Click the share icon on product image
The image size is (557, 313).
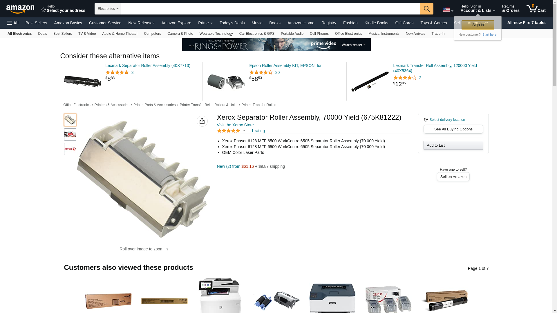coord(202,121)
